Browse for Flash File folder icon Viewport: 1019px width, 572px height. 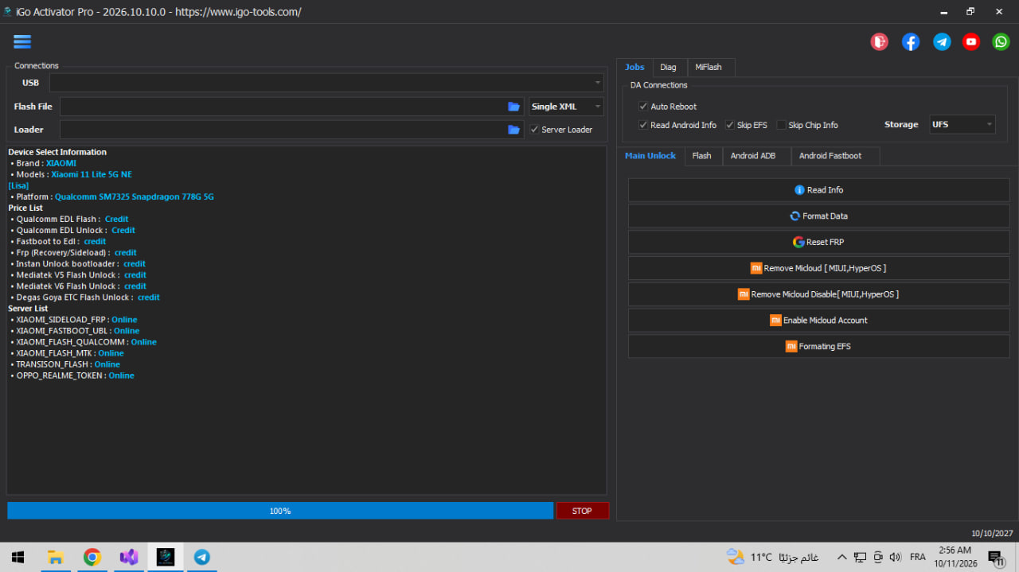513,107
